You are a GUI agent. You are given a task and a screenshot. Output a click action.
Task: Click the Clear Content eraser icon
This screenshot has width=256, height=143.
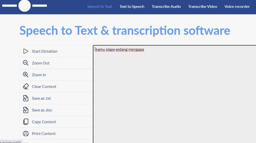click(26, 87)
